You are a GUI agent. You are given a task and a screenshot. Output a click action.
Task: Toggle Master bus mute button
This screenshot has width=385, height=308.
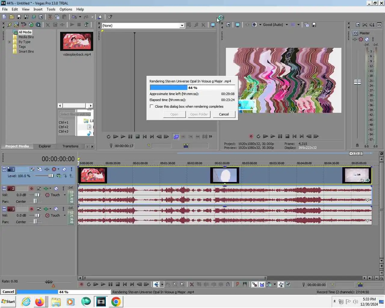pyautogui.click(x=367, y=39)
